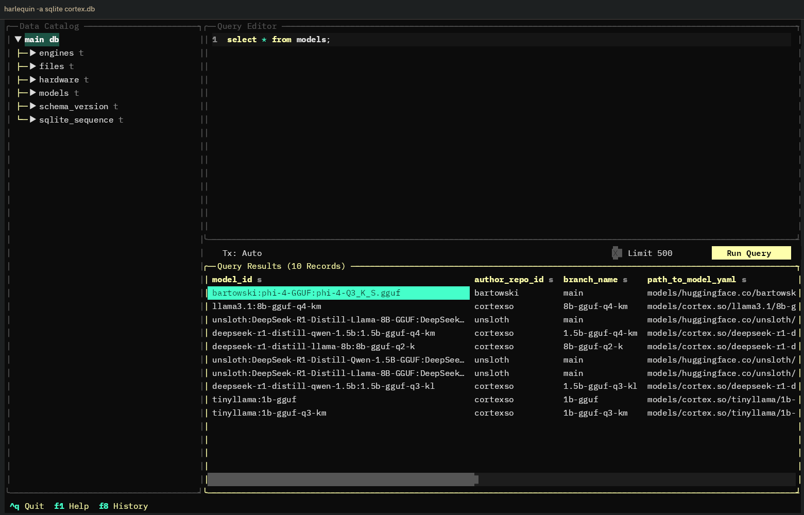Select cell unsloth:DeepSeek-R1-Distill-Qwen-1.5B-GGUF
This screenshot has height=515, width=804.
pos(339,360)
